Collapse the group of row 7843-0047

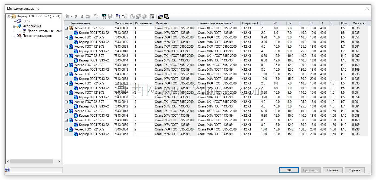click(66, 65)
